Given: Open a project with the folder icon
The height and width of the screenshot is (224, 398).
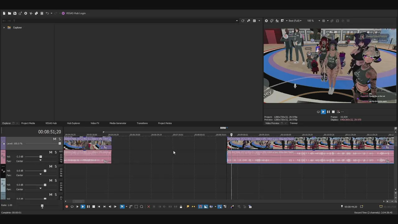Looking at the screenshot, I should [x=9, y=13].
